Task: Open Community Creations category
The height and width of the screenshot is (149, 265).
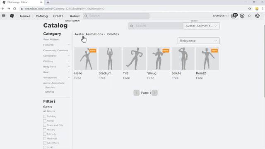Action: pyautogui.click(x=55, y=50)
